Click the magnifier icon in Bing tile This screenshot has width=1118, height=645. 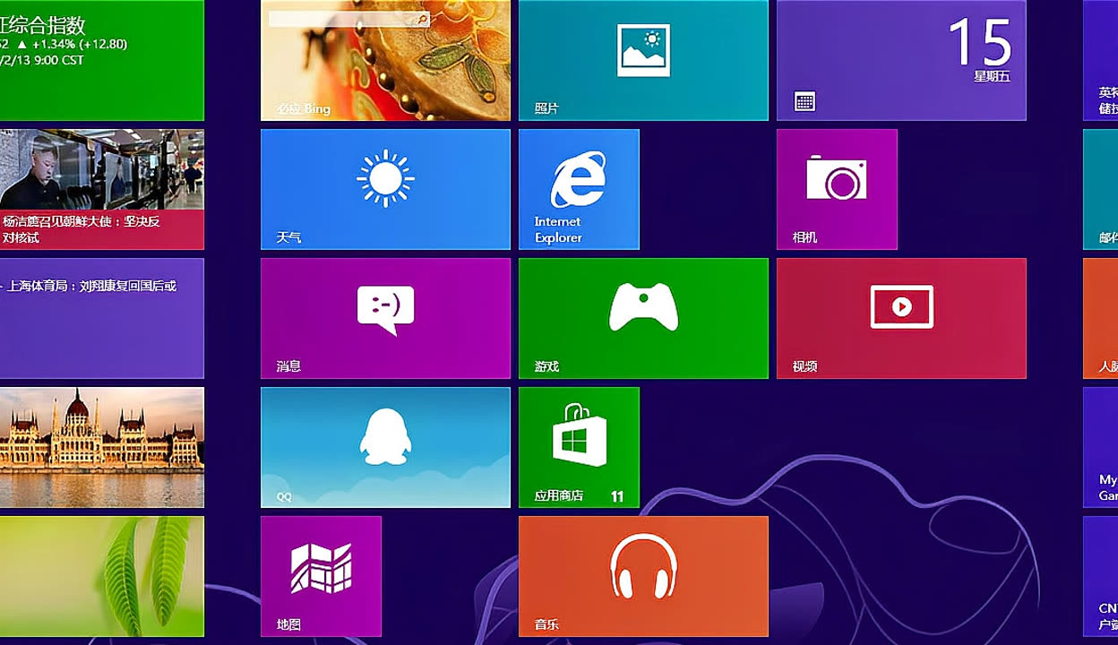click(x=422, y=19)
